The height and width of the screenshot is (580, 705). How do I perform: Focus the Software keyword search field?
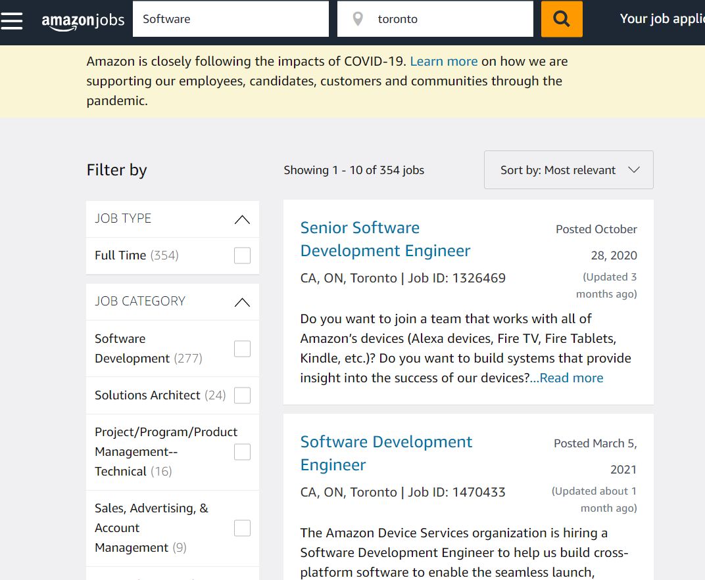(231, 19)
